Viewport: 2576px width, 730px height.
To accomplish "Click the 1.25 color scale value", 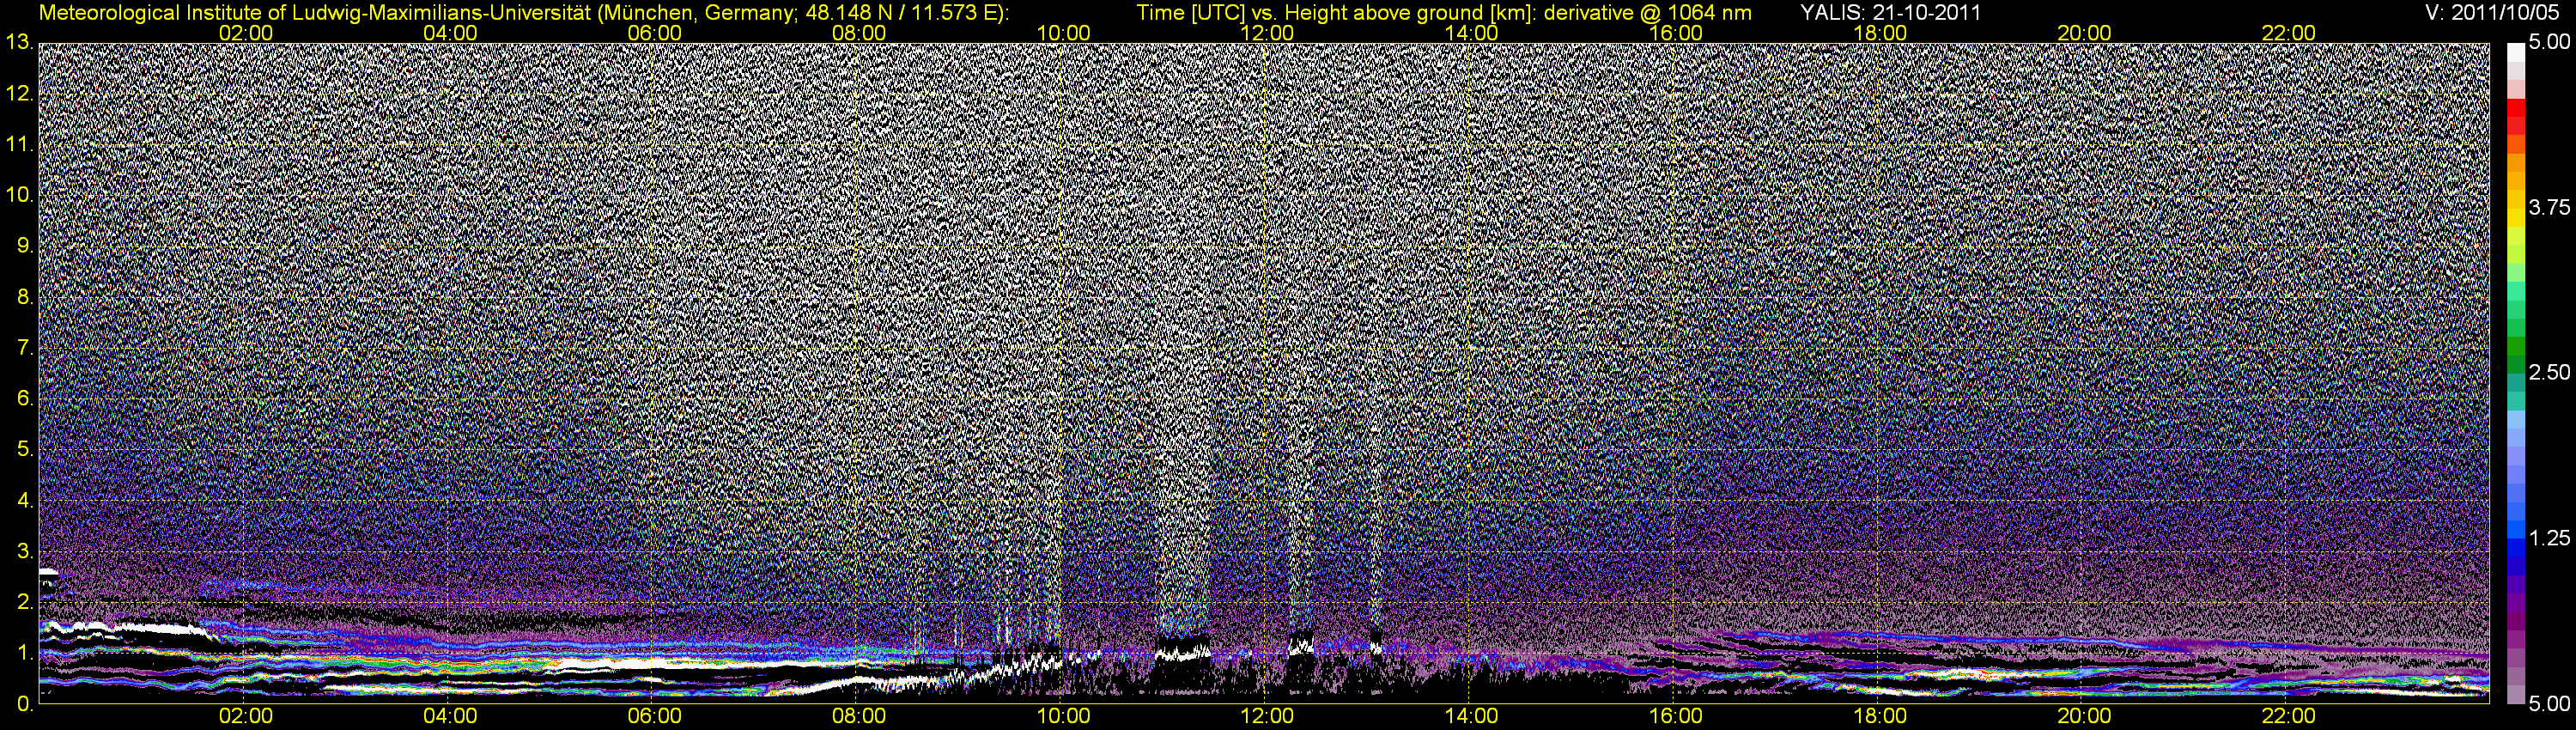I will click(x=2549, y=538).
